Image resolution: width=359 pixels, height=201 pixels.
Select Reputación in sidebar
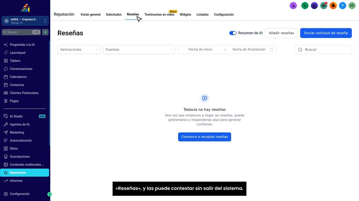coord(24,173)
